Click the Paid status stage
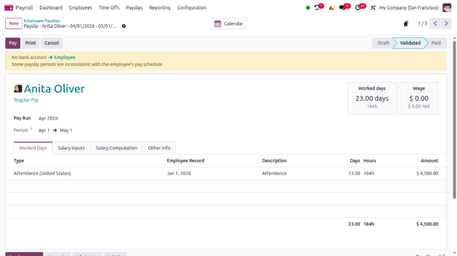 coord(436,43)
